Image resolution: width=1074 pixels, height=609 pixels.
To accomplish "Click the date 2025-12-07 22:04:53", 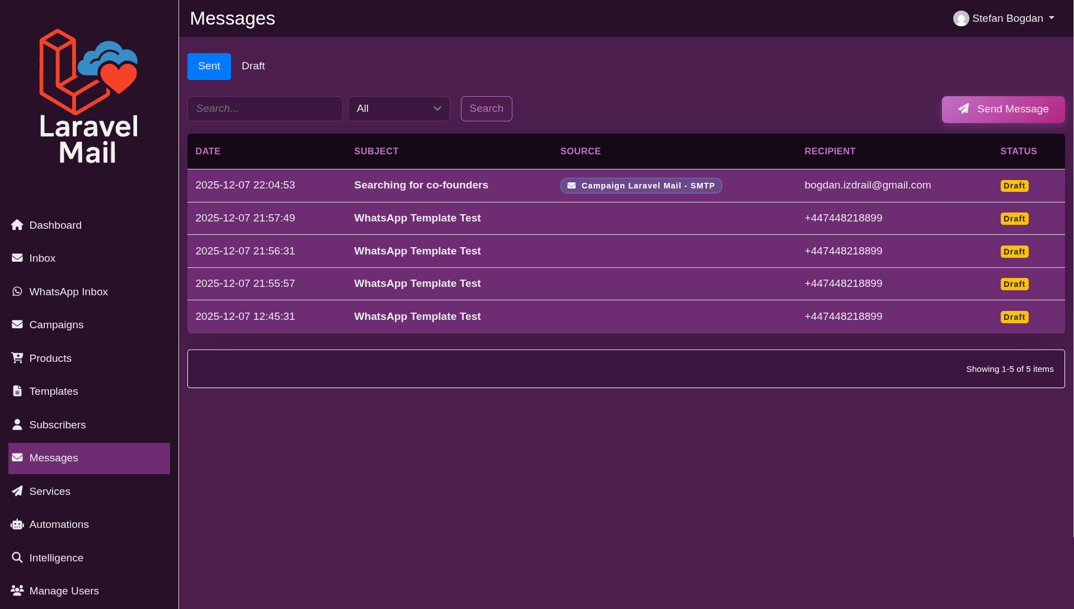I will pyautogui.click(x=245, y=185).
